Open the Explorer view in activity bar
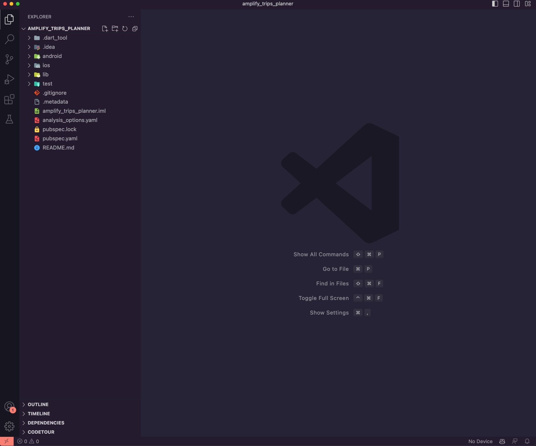The height and width of the screenshot is (446, 536). pos(9,19)
